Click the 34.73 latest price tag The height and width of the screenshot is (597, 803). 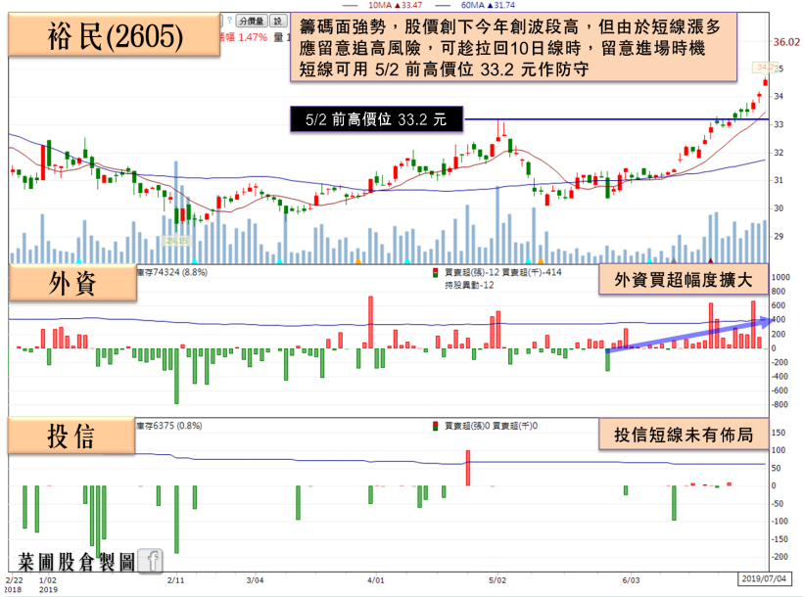(765, 68)
